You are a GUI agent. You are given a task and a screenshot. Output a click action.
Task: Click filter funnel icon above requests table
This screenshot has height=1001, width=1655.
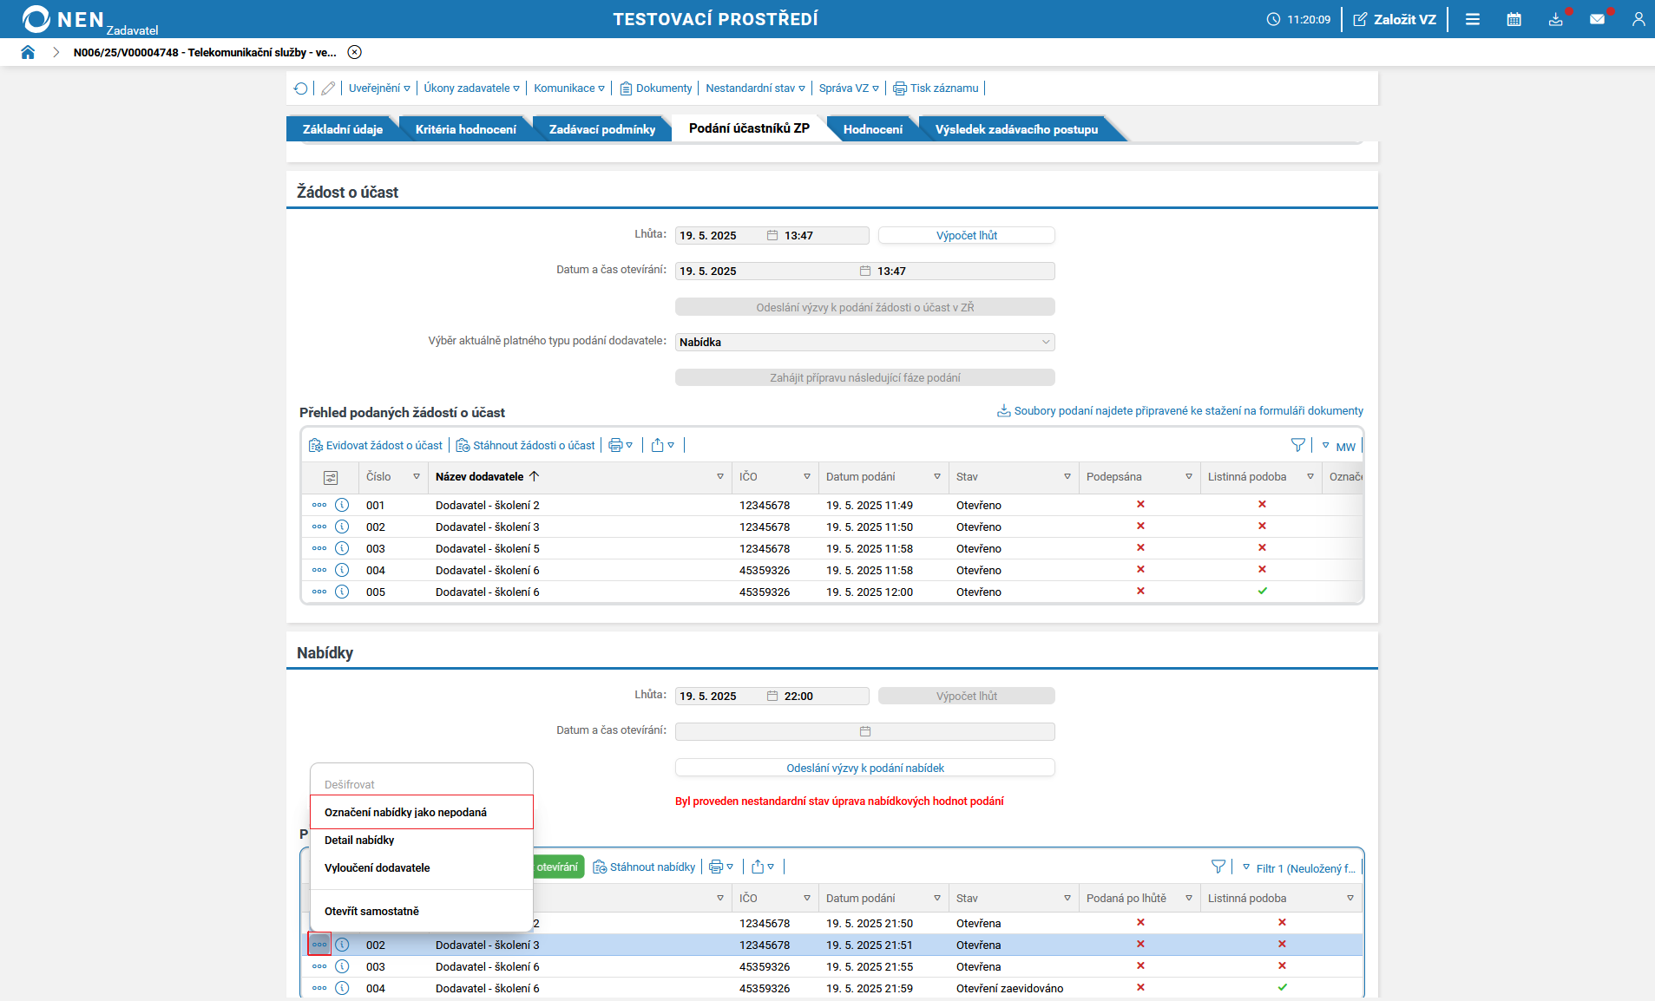1297,445
